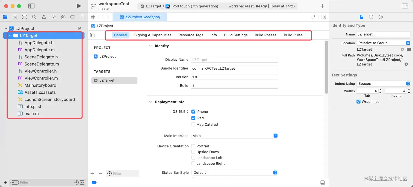Show the History inspector clock icon
The image size is (413, 187).
pos(371,17)
